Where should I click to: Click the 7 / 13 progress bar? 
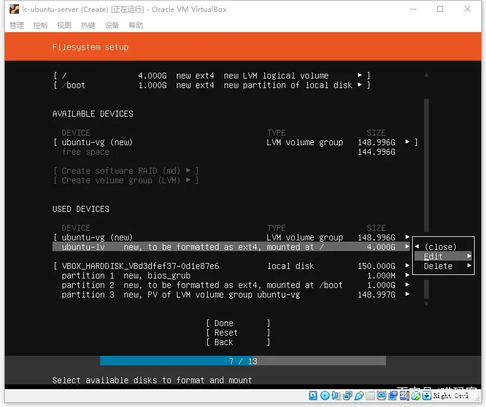click(x=242, y=361)
